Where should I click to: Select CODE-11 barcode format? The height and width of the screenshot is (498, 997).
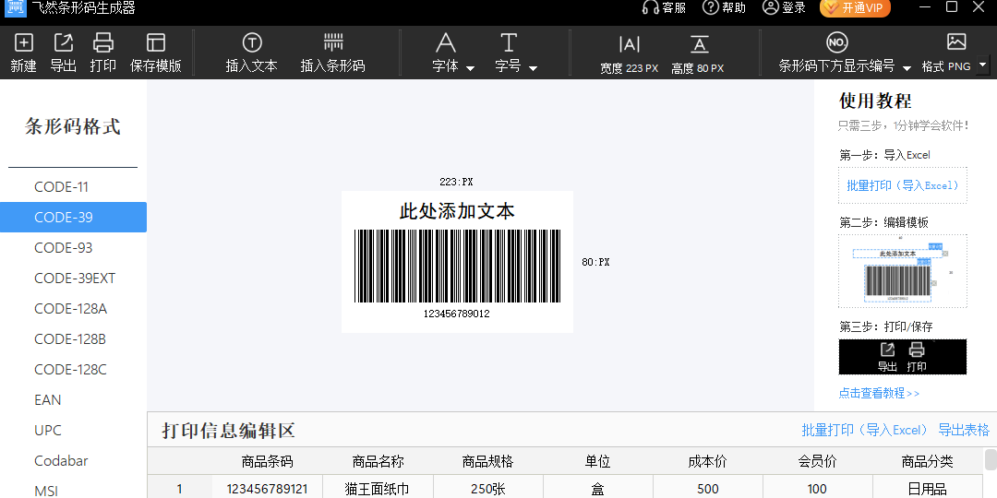point(73,186)
